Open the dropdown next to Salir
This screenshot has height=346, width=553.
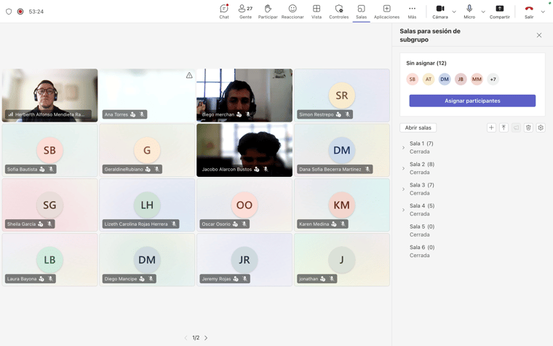[x=543, y=12]
